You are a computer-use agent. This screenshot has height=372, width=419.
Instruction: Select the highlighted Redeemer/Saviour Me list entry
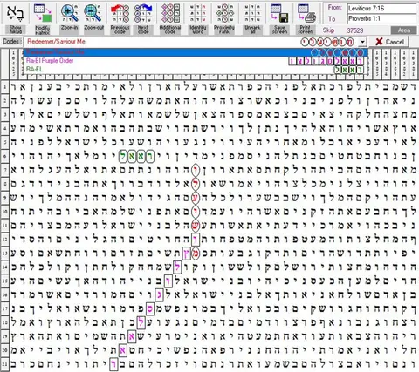(x=196, y=52)
